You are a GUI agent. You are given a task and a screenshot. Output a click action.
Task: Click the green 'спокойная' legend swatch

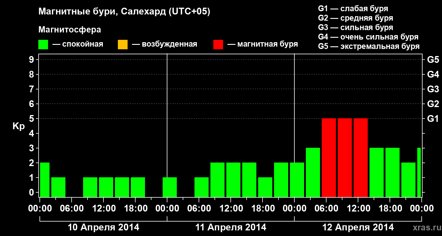pos(43,44)
